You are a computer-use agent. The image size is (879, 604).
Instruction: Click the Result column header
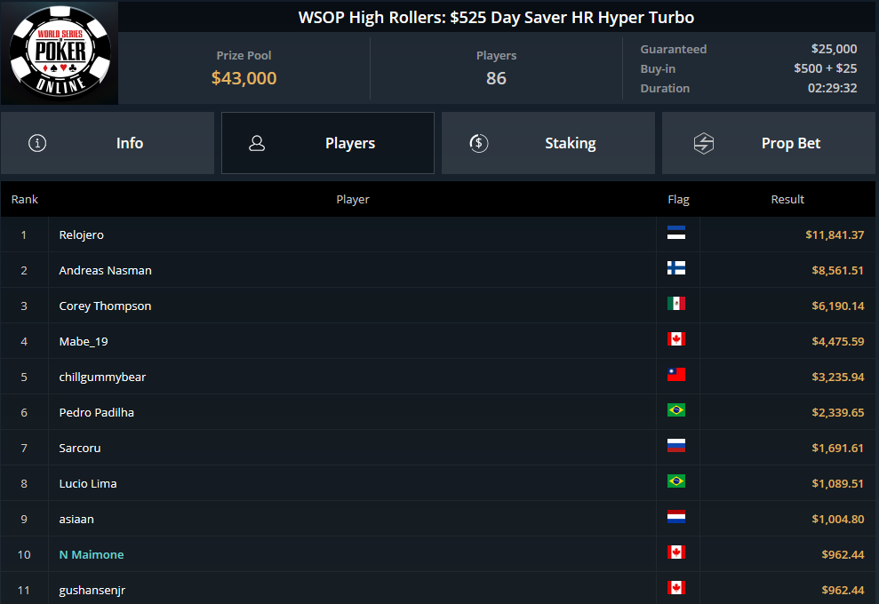(787, 200)
